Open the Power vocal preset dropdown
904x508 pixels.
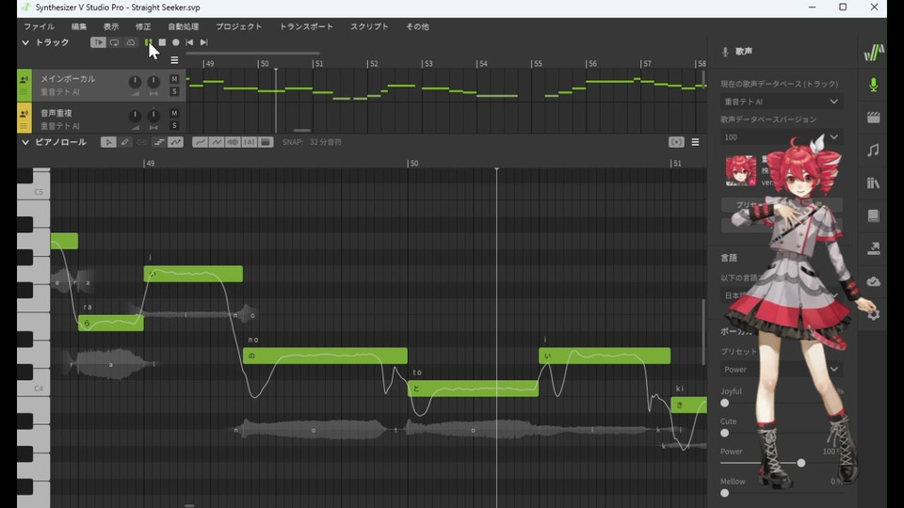point(781,369)
